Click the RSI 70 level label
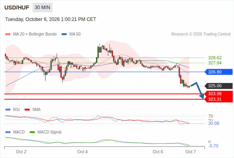This screenshot has height=158, width=234. pyautogui.click(x=211, y=116)
